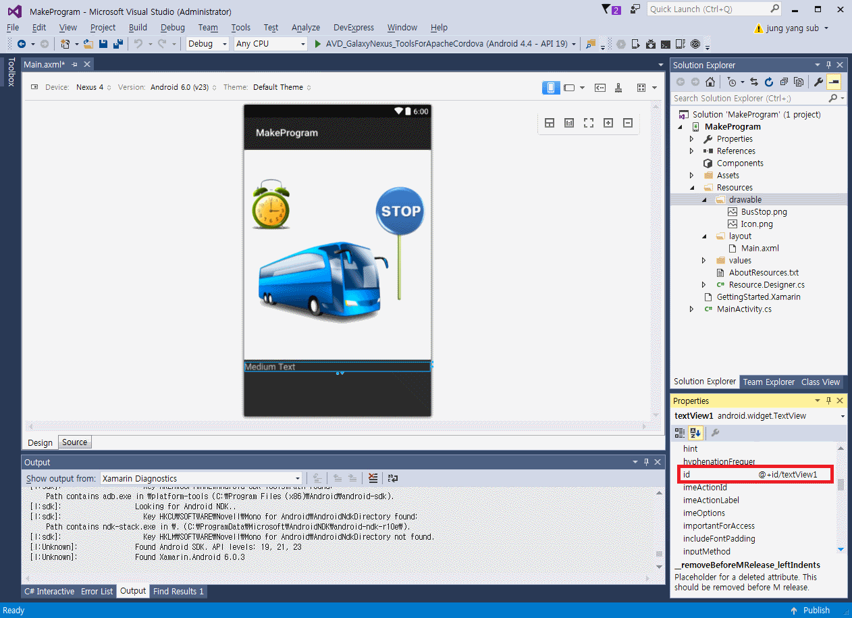Click the Open File folder icon
The width and height of the screenshot is (852, 618).
[88, 44]
